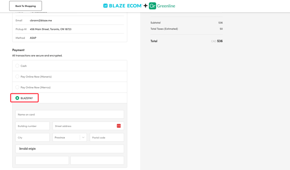Click the empty bottom-right card field

pos(97,160)
